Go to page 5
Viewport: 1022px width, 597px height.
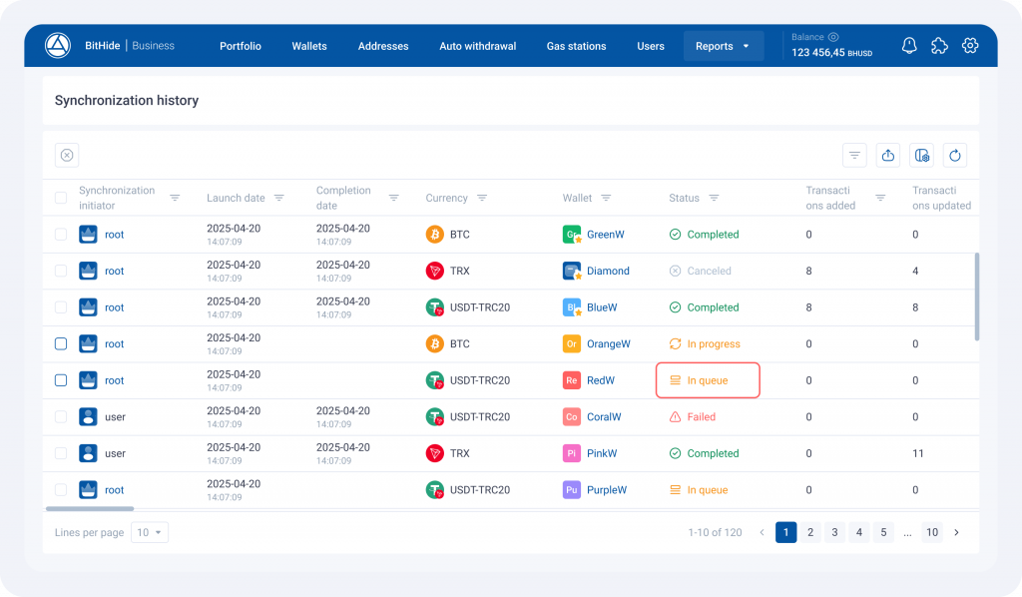(x=884, y=532)
